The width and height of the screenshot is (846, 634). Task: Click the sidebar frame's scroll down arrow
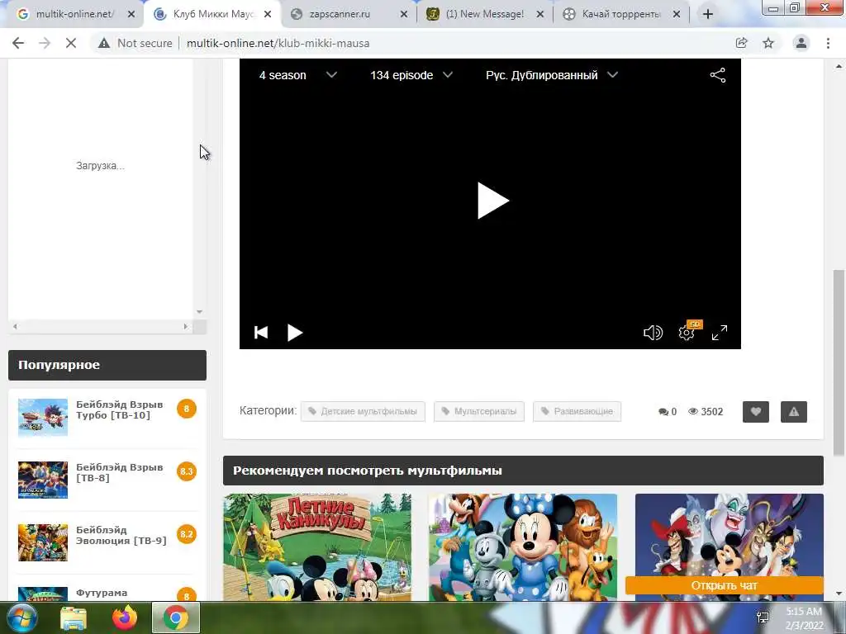point(200,311)
